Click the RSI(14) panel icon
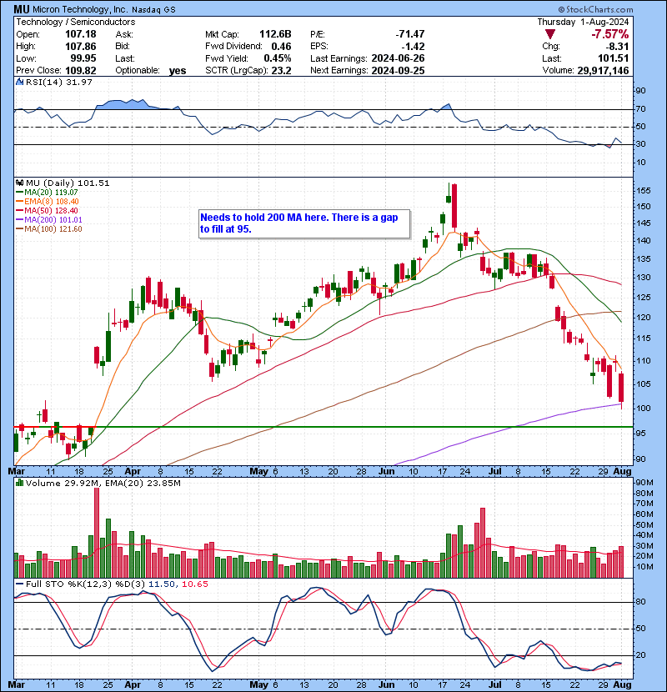Screen dimensions: 667x692 coord(19,82)
